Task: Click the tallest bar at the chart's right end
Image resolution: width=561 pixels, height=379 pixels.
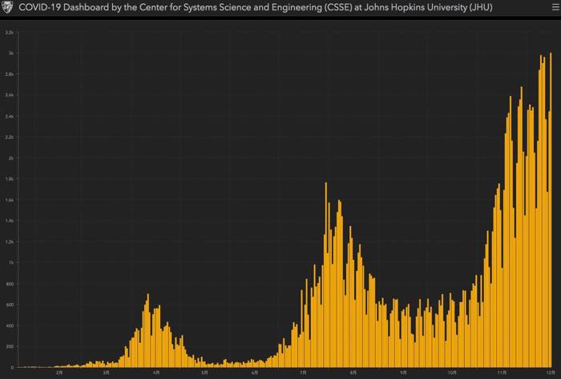Action: pyautogui.click(x=551, y=210)
